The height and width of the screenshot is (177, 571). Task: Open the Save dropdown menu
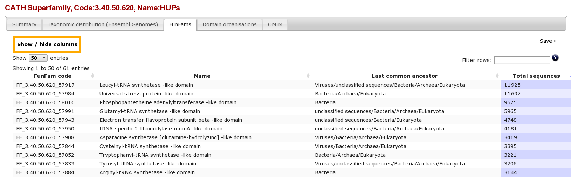point(548,41)
